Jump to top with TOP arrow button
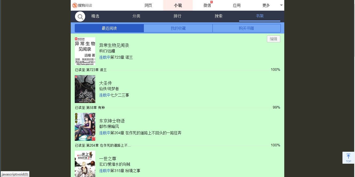The height and width of the screenshot is (177, 355). point(348,158)
